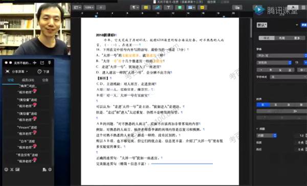Click answer option C text line

[x=128, y=67]
